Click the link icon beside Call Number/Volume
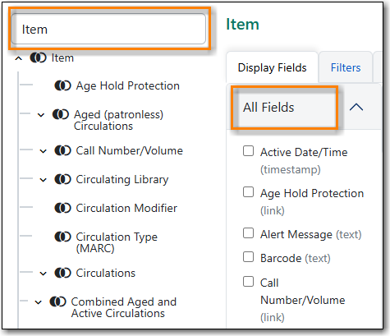The height and width of the screenshot is (336, 390). click(62, 150)
